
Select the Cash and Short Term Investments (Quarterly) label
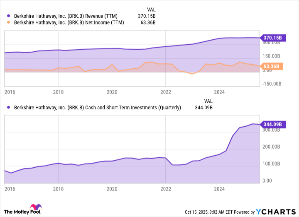click(97, 108)
